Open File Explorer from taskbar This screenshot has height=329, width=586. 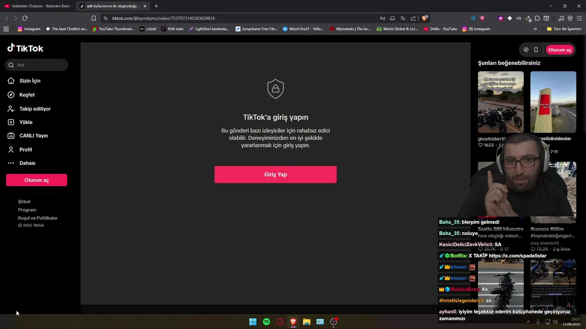[x=307, y=322]
